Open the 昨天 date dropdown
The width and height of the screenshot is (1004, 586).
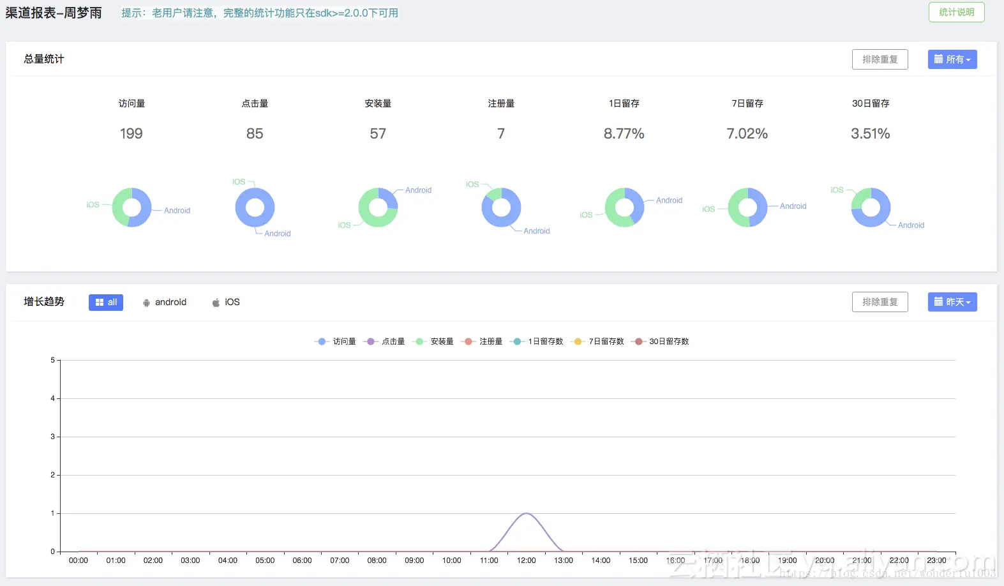pos(952,302)
